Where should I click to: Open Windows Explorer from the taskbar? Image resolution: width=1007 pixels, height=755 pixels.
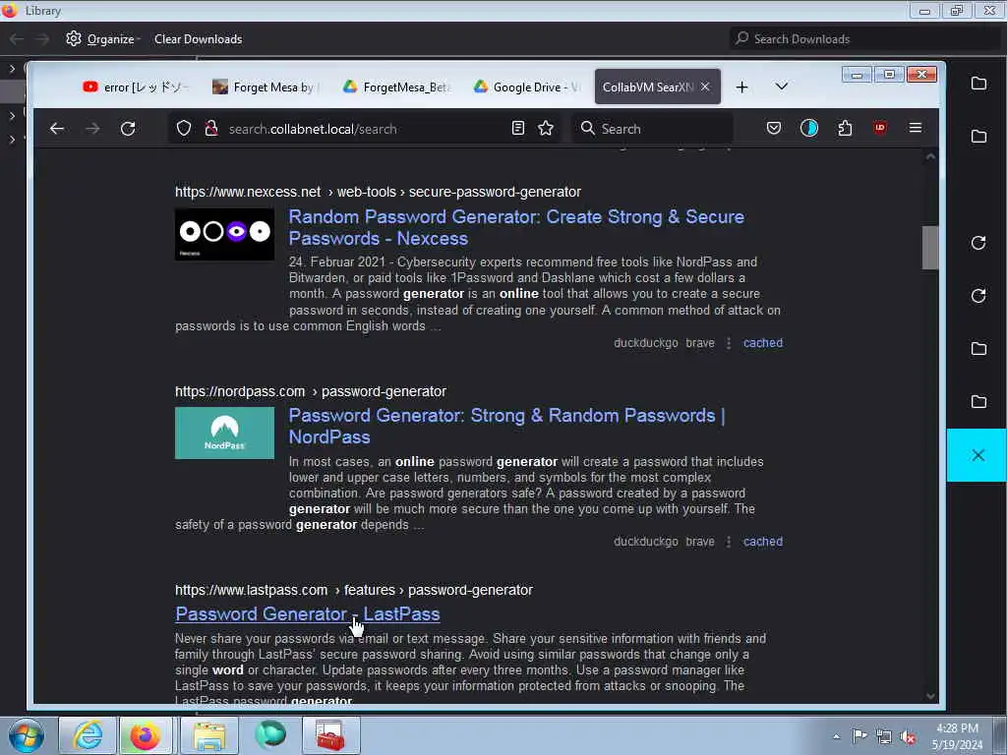tap(209, 735)
